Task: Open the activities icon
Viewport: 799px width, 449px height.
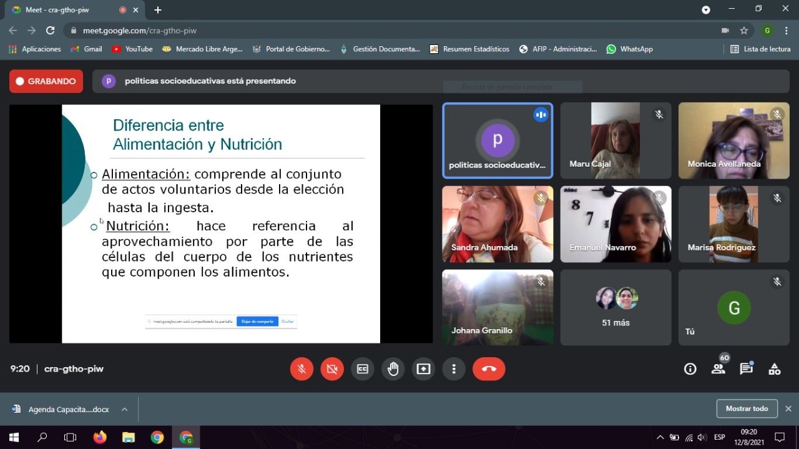Action: pyautogui.click(x=774, y=369)
